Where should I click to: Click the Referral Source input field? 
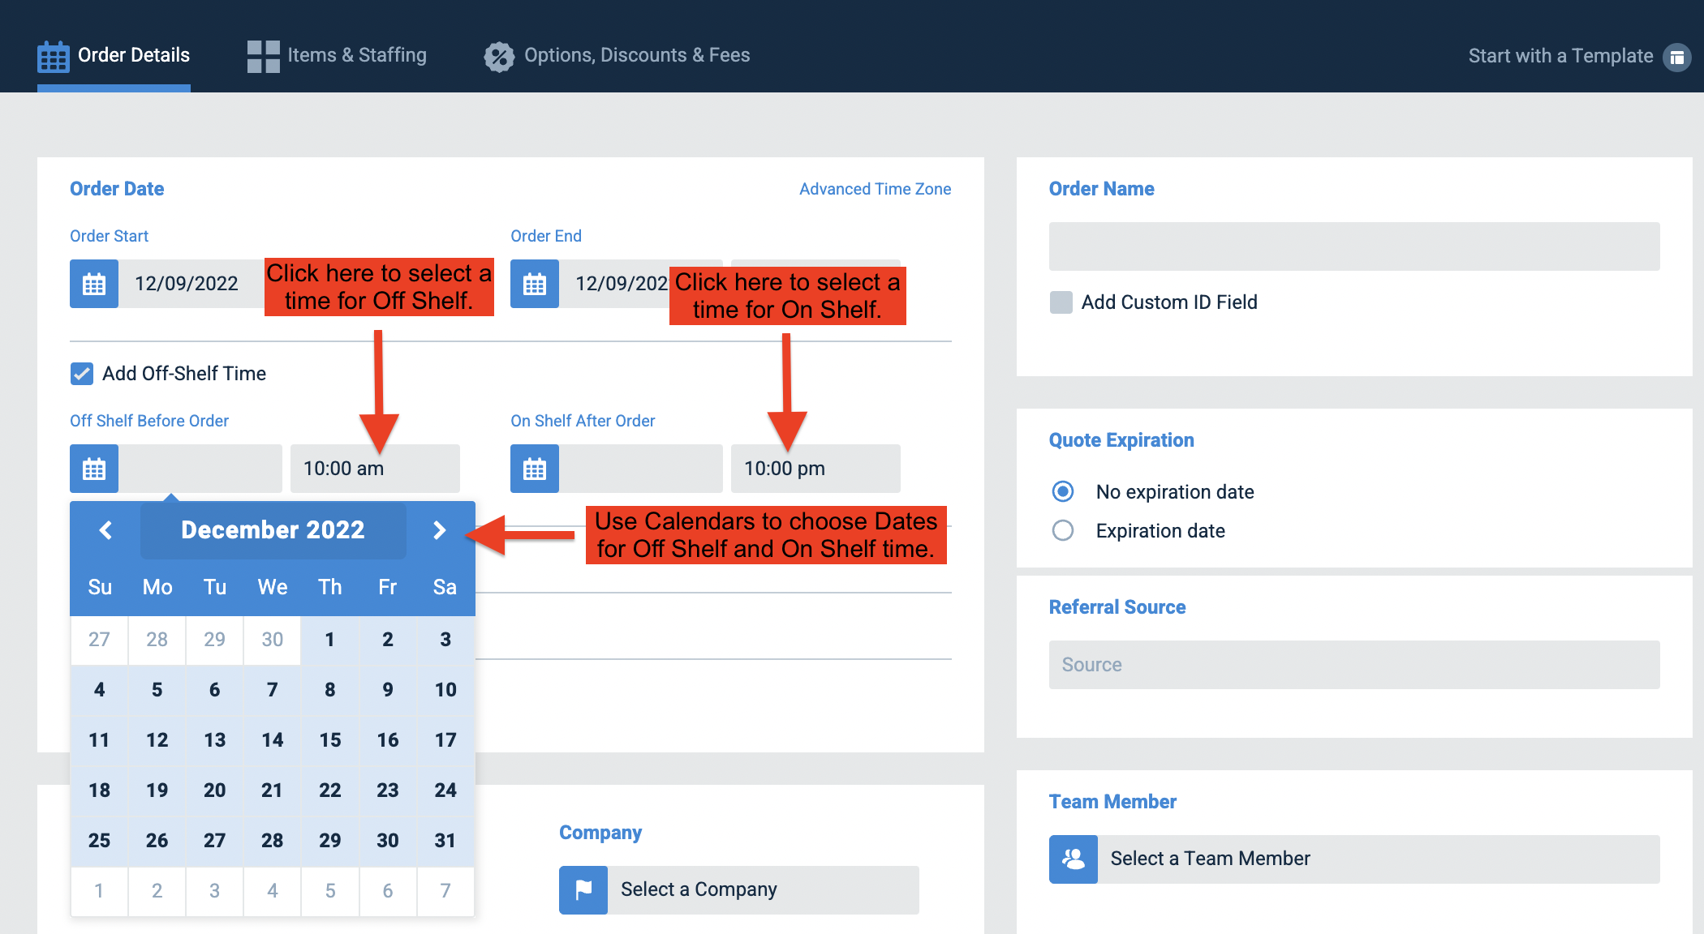coord(1354,665)
